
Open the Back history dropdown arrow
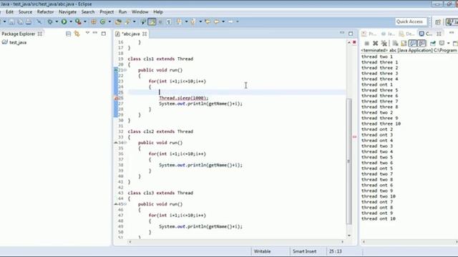tap(223, 22)
